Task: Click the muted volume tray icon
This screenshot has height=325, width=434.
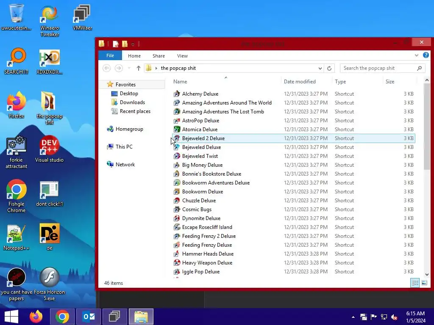Action: [x=394, y=317]
